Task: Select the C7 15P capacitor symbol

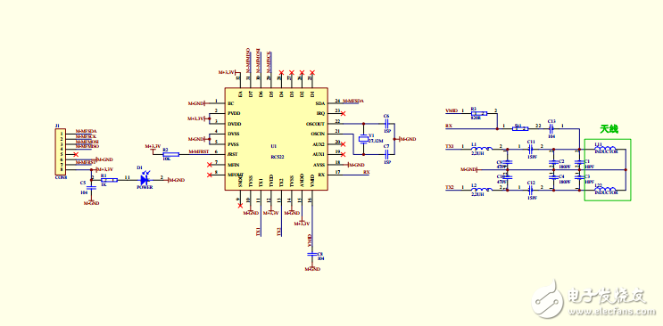Action: [x=387, y=155]
